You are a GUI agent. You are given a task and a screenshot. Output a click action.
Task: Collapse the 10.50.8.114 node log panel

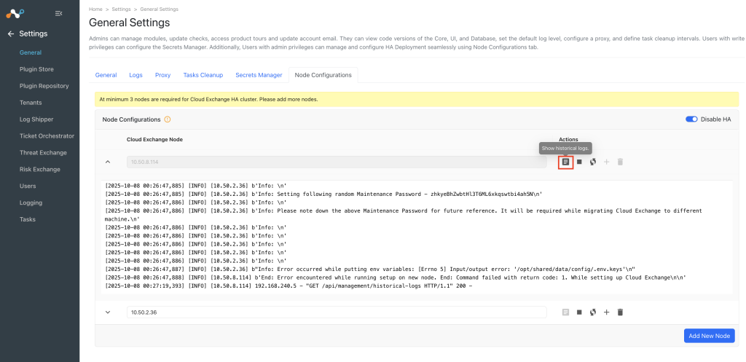point(108,162)
